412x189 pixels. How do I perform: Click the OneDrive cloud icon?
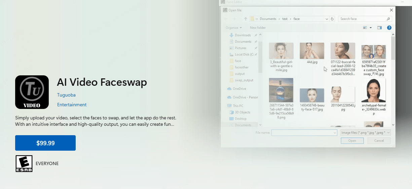click(x=229, y=89)
